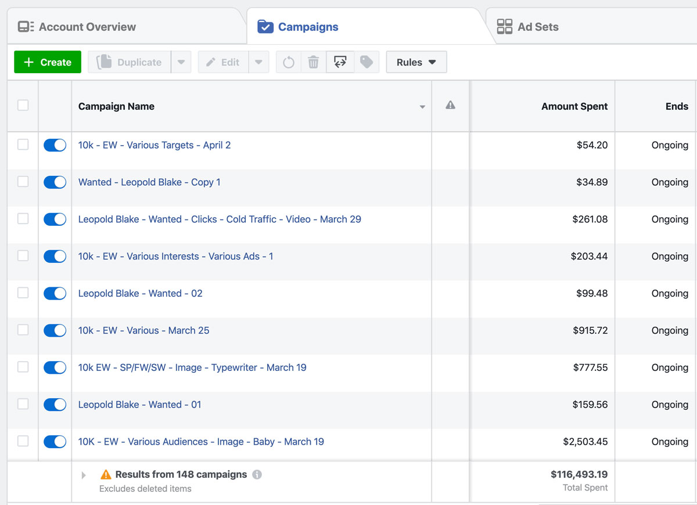The width and height of the screenshot is (697, 505).
Task: Turn off 10k - EW - Various Targets - April 2 campaign
Action: click(x=55, y=145)
